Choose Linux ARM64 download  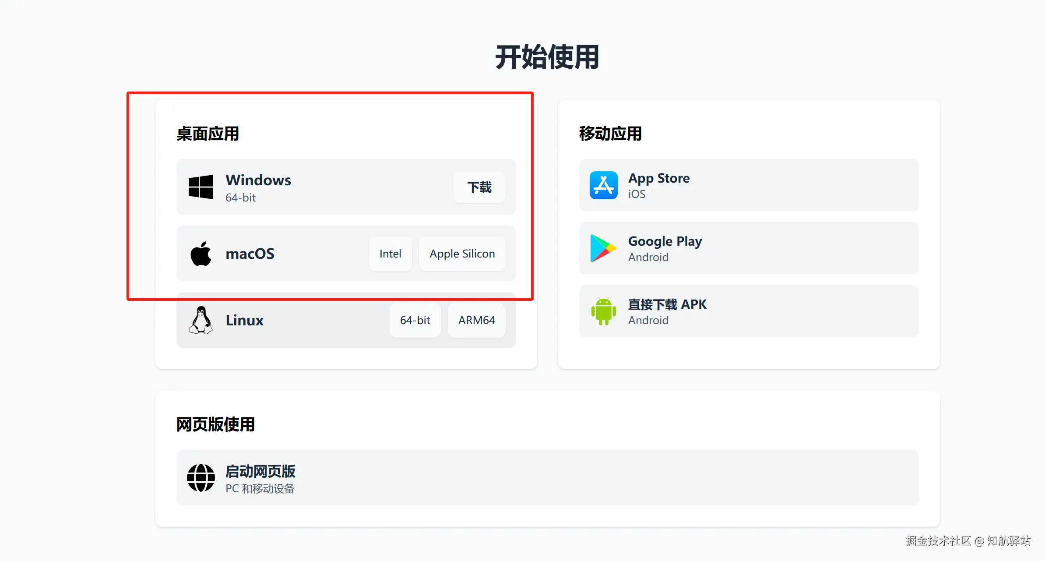pos(476,320)
